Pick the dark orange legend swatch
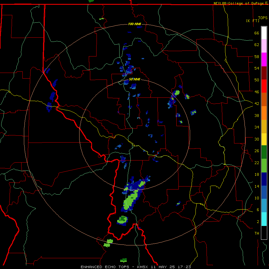Viewport: 269px width, 269px height. 264,99
